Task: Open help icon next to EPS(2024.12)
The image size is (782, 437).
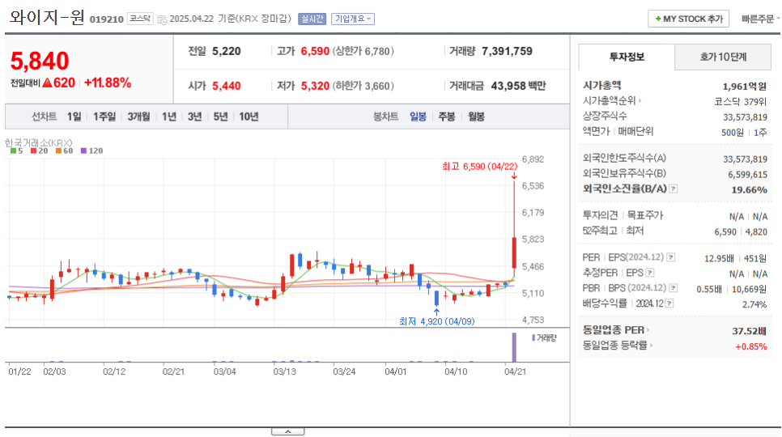Action: click(x=671, y=257)
